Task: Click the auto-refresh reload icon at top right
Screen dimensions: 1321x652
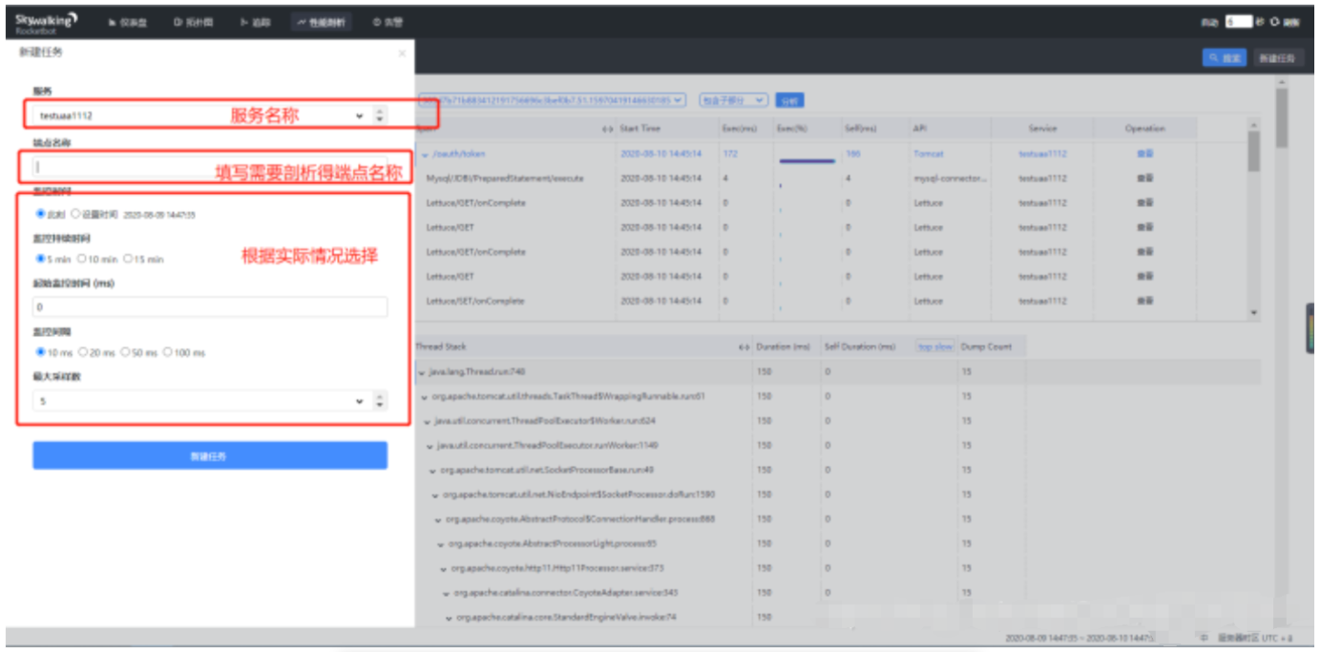Action: (x=1274, y=22)
